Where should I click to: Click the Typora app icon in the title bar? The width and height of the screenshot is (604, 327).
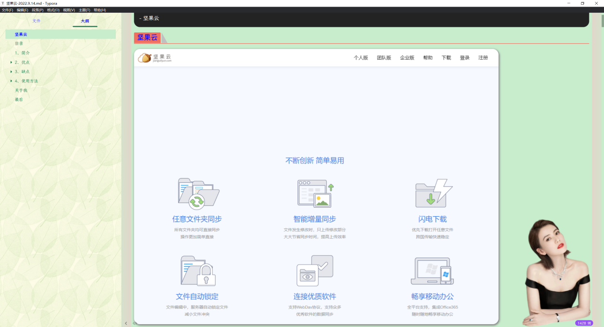(3, 3)
